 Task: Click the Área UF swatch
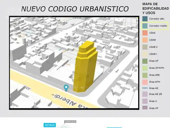[x=145, y=108]
